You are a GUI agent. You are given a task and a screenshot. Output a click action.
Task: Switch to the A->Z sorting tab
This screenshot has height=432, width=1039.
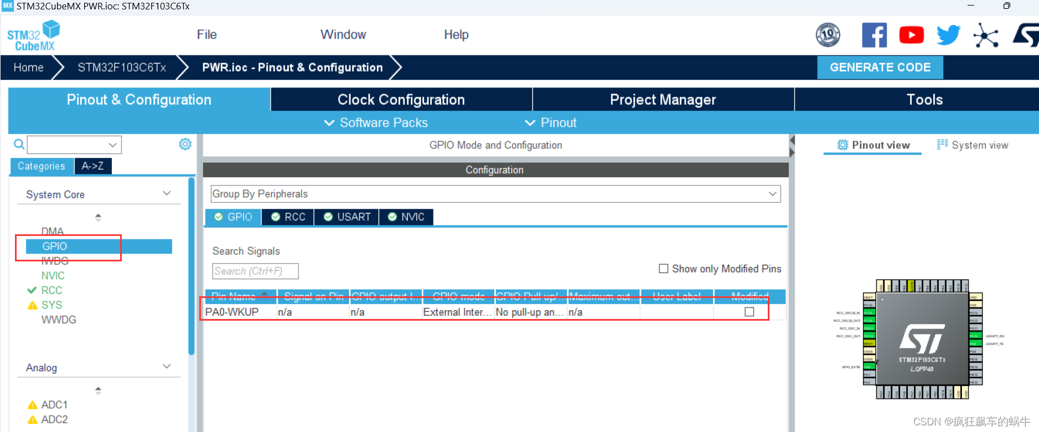point(93,166)
